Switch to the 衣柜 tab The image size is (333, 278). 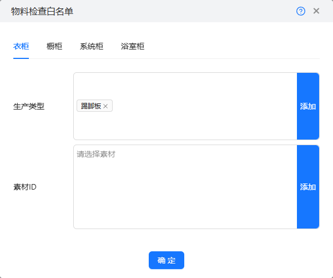tap(21, 47)
